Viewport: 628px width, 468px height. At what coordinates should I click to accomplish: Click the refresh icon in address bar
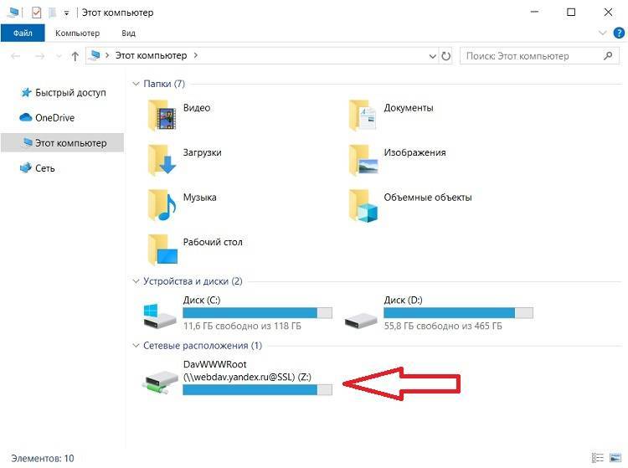click(445, 56)
